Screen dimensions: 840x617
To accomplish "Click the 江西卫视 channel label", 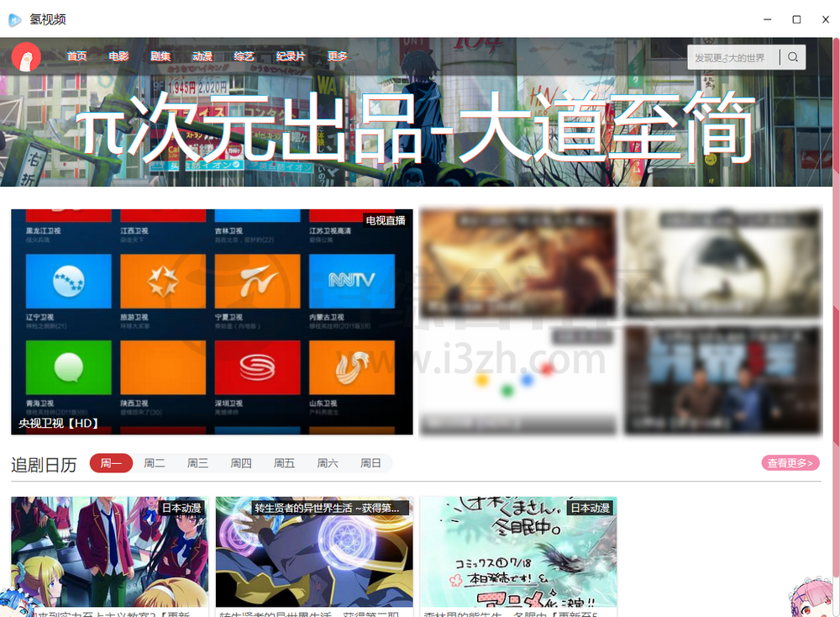I will 134,231.
